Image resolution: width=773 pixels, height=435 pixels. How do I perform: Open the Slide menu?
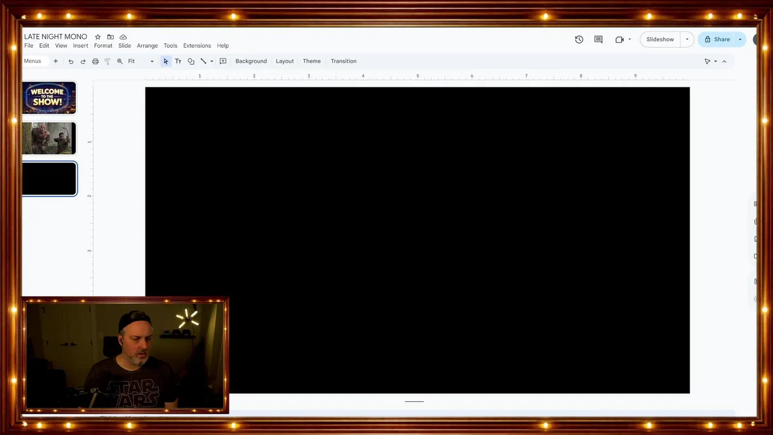point(124,46)
